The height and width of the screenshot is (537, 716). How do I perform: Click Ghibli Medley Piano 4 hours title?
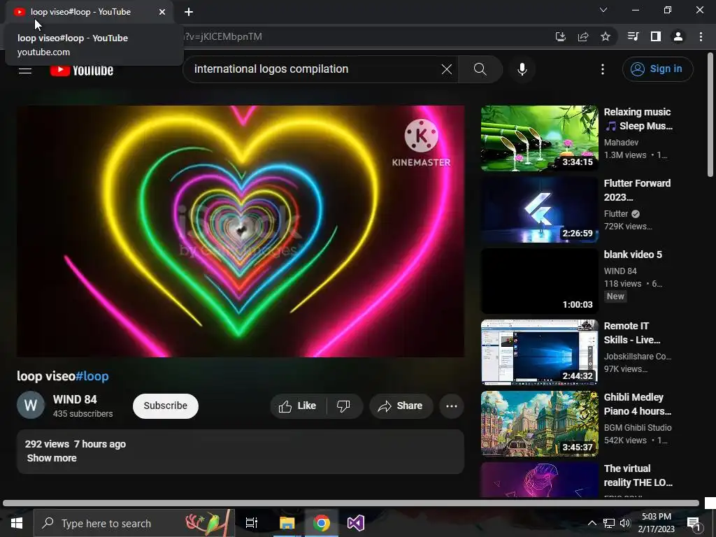click(638, 404)
